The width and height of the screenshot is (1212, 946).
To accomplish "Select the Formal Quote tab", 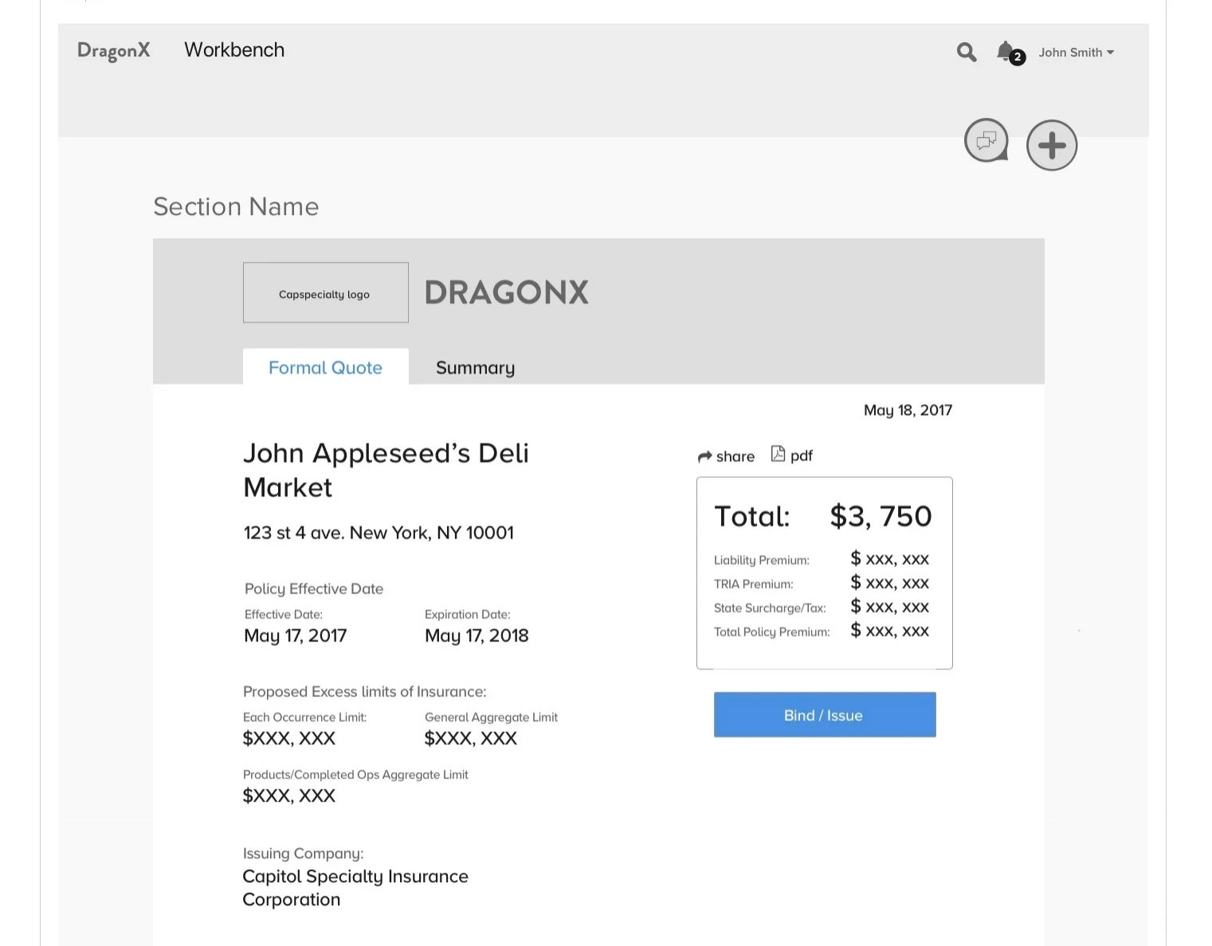I will click(326, 367).
